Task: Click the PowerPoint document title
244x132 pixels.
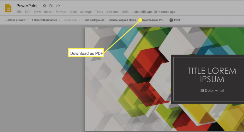Action: (27, 6)
